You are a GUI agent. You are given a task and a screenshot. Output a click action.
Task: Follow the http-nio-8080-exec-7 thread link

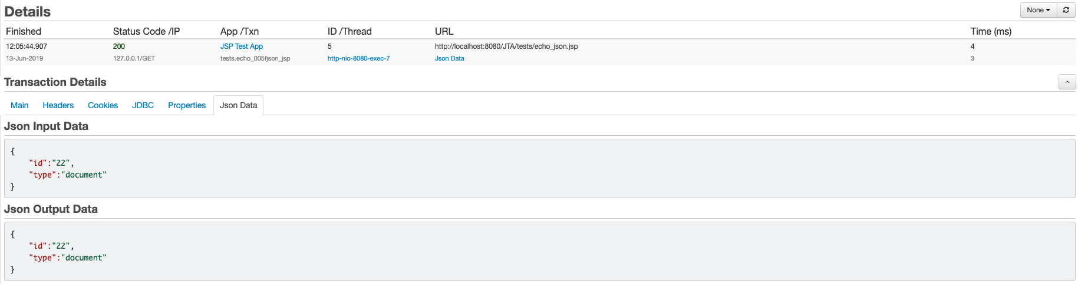coord(358,59)
